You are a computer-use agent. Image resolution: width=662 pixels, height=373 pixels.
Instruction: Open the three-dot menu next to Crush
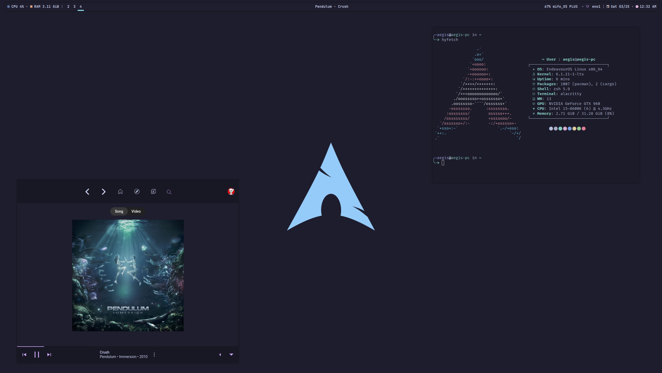154,354
